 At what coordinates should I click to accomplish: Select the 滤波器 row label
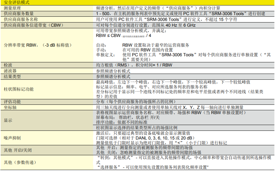pos(10,71)
